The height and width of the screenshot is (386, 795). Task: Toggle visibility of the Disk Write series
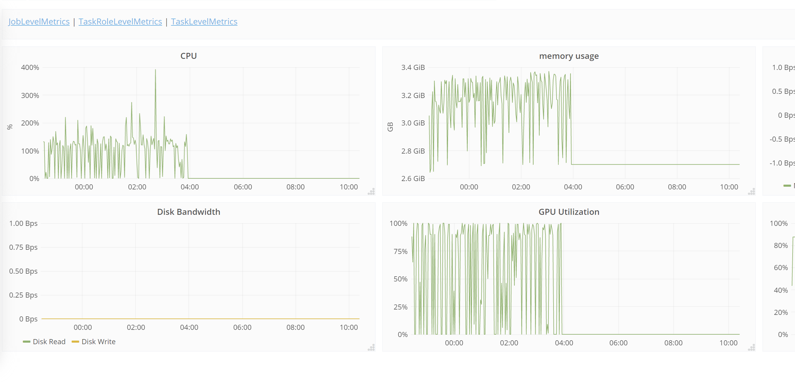pyautogui.click(x=99, y=341)
